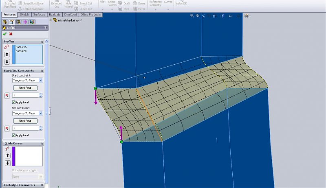The height and width of the screenshot is (188, 326).
Task: Switch to the Evaluate tab
Action: (55, 15)
